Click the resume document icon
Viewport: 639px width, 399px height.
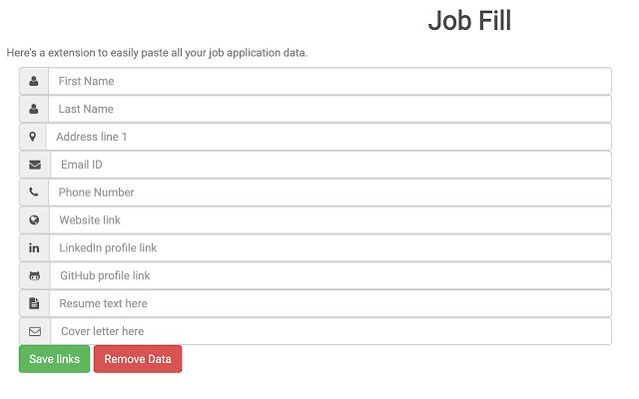point(34,303)
